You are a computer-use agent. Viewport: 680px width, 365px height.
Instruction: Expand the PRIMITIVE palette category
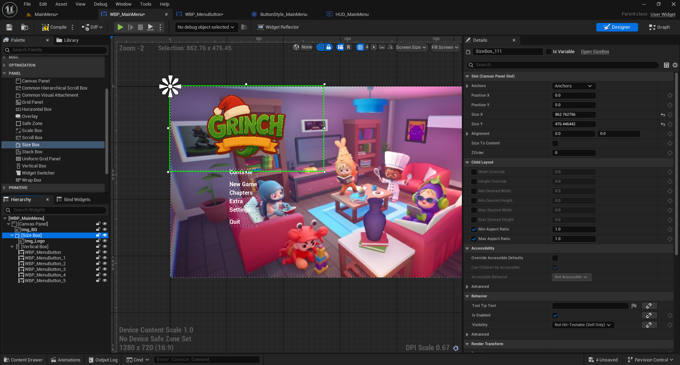click(4, 188)
